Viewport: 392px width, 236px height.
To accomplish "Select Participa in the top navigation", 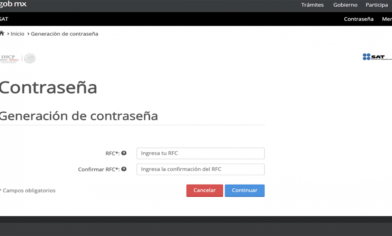I will click(x=376, y=5).
